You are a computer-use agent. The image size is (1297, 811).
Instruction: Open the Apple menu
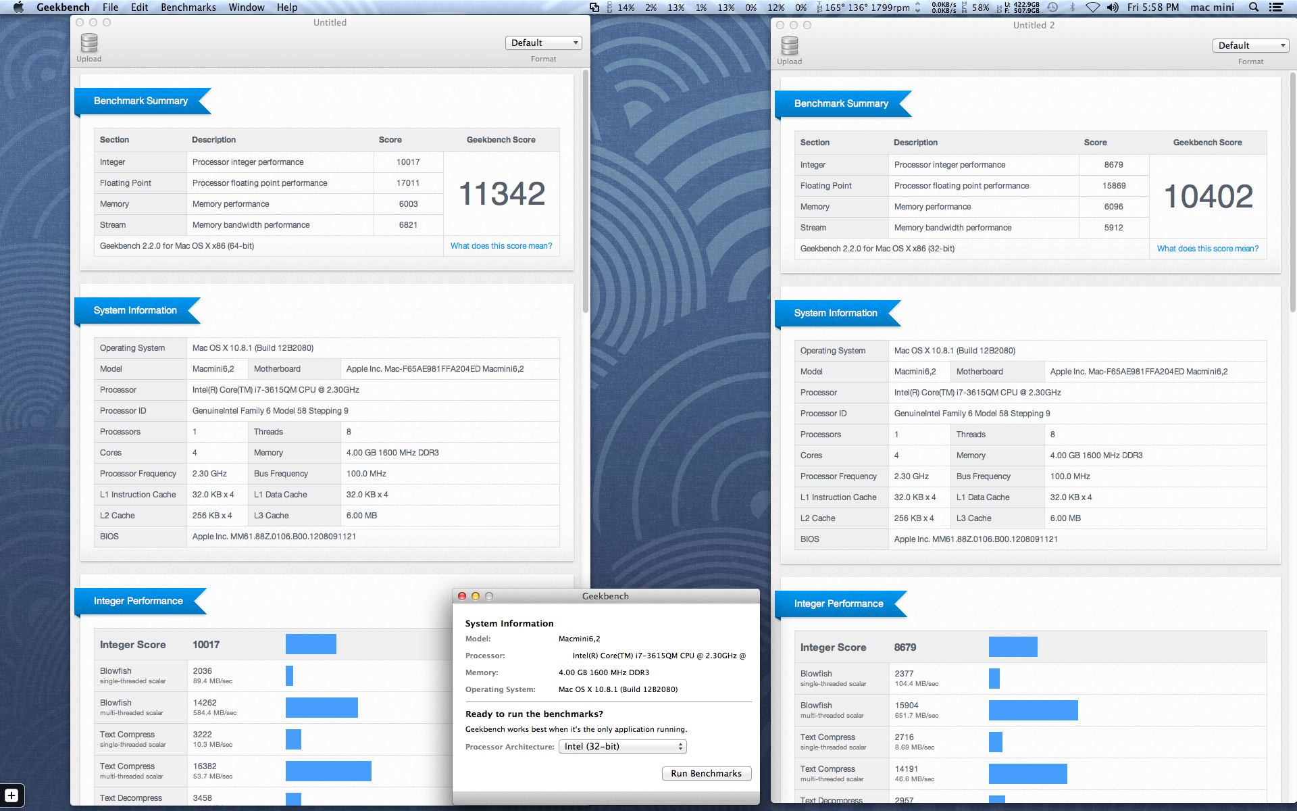18,7
